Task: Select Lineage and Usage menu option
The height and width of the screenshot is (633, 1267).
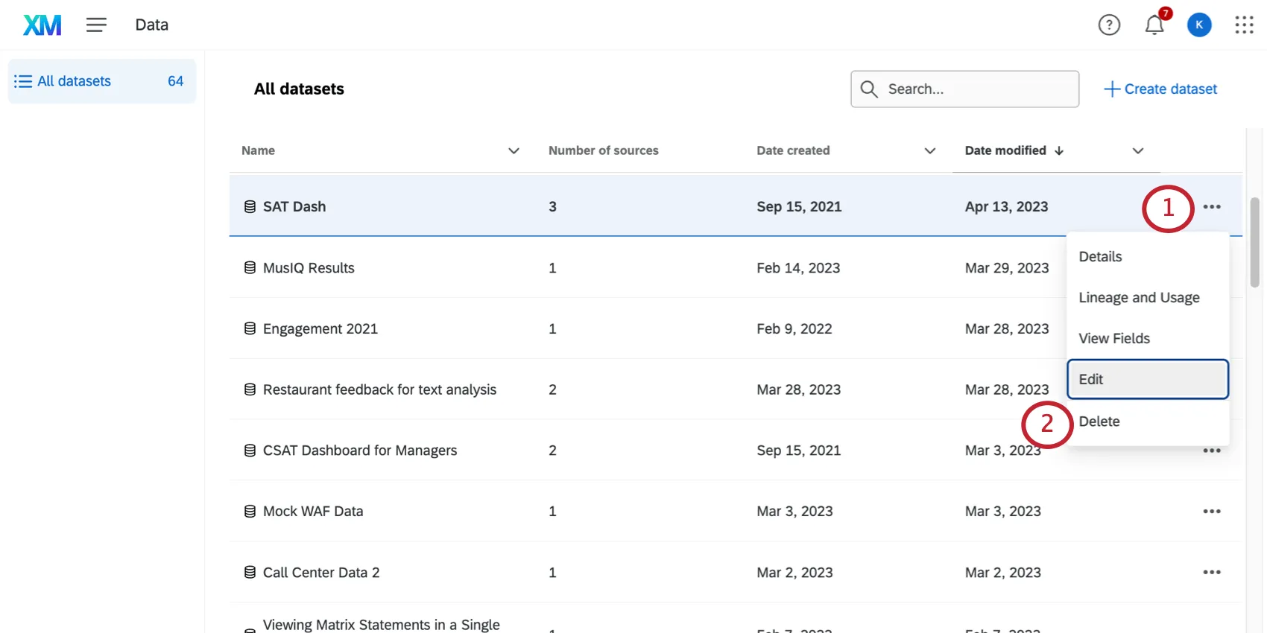Action: click(x=1139, y=298)
